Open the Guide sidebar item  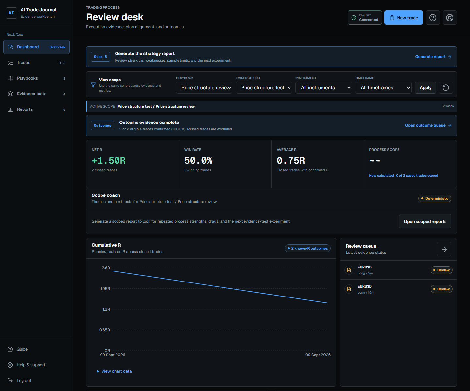pyautogui.click(x=36, y=349)
